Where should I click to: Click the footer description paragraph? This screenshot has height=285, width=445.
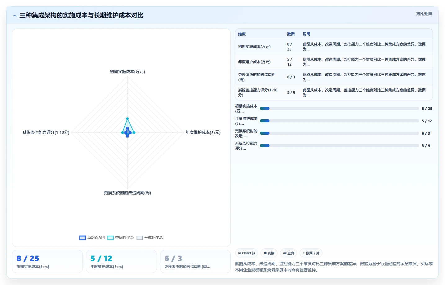(334, 267)
